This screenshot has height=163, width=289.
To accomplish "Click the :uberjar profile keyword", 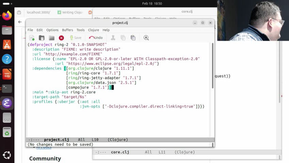I will click(66, 102).
